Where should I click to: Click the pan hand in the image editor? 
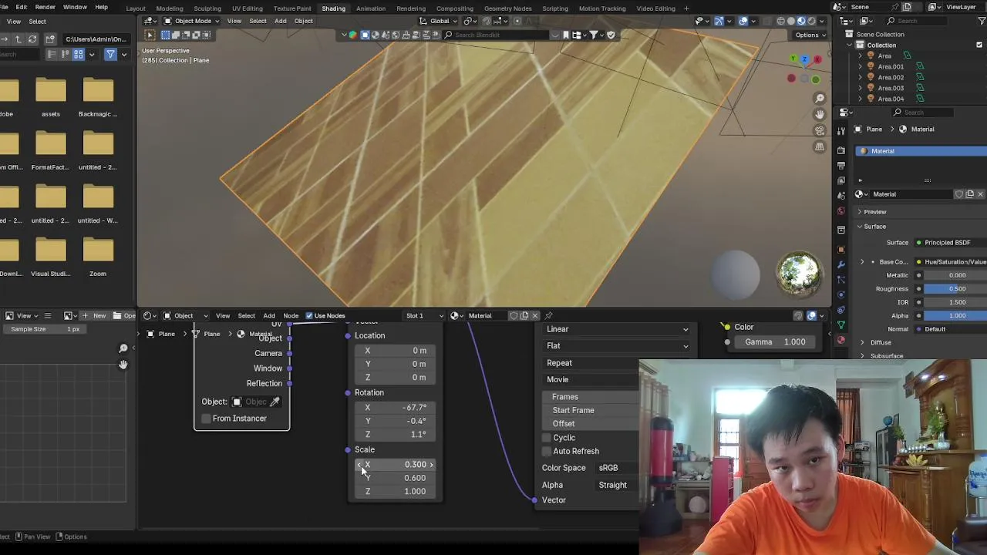click(123, 365)
